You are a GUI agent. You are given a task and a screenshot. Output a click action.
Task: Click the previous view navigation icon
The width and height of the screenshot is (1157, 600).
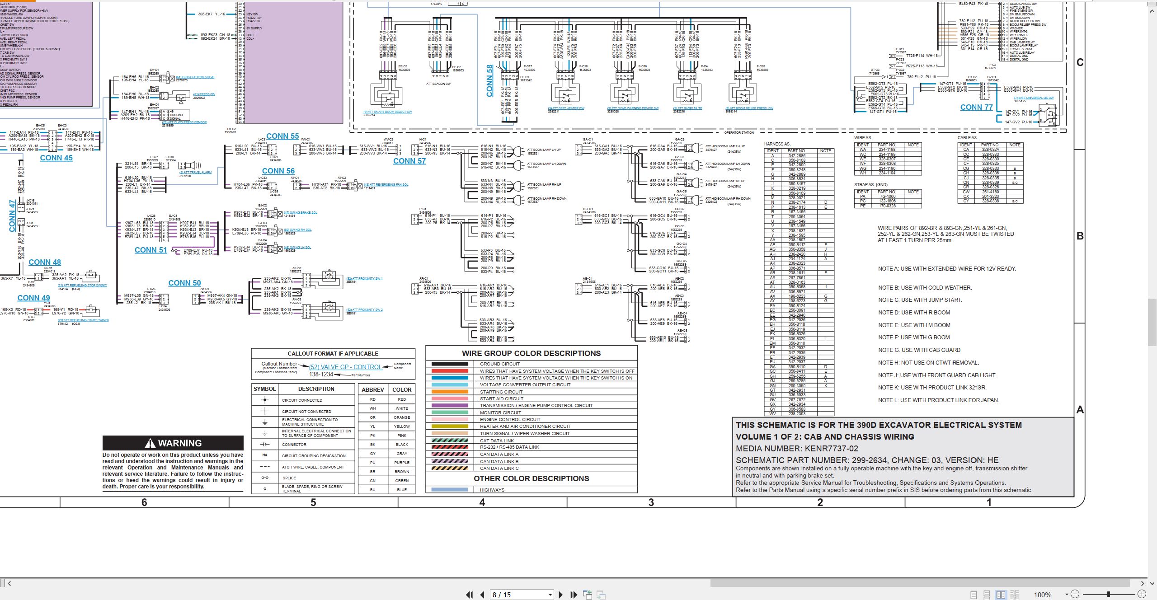[x=588, y=595]
